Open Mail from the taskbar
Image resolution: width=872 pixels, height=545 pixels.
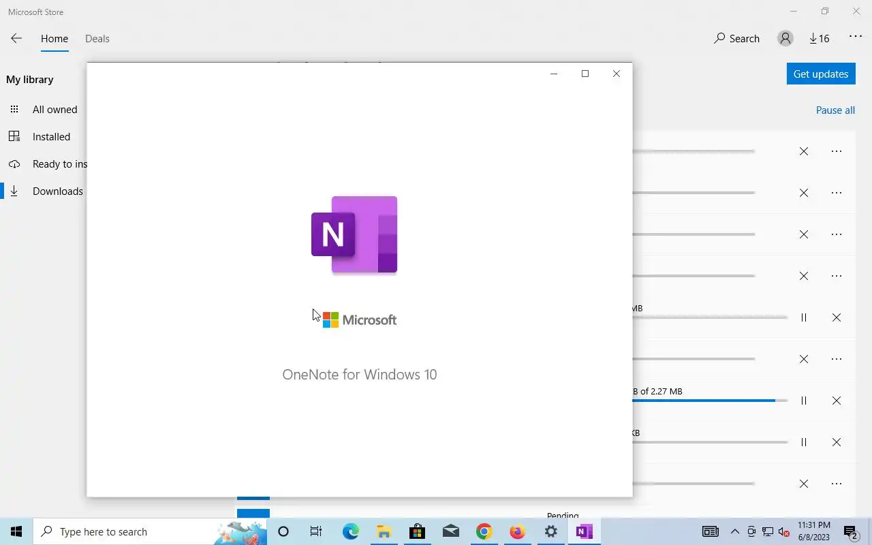450,531
